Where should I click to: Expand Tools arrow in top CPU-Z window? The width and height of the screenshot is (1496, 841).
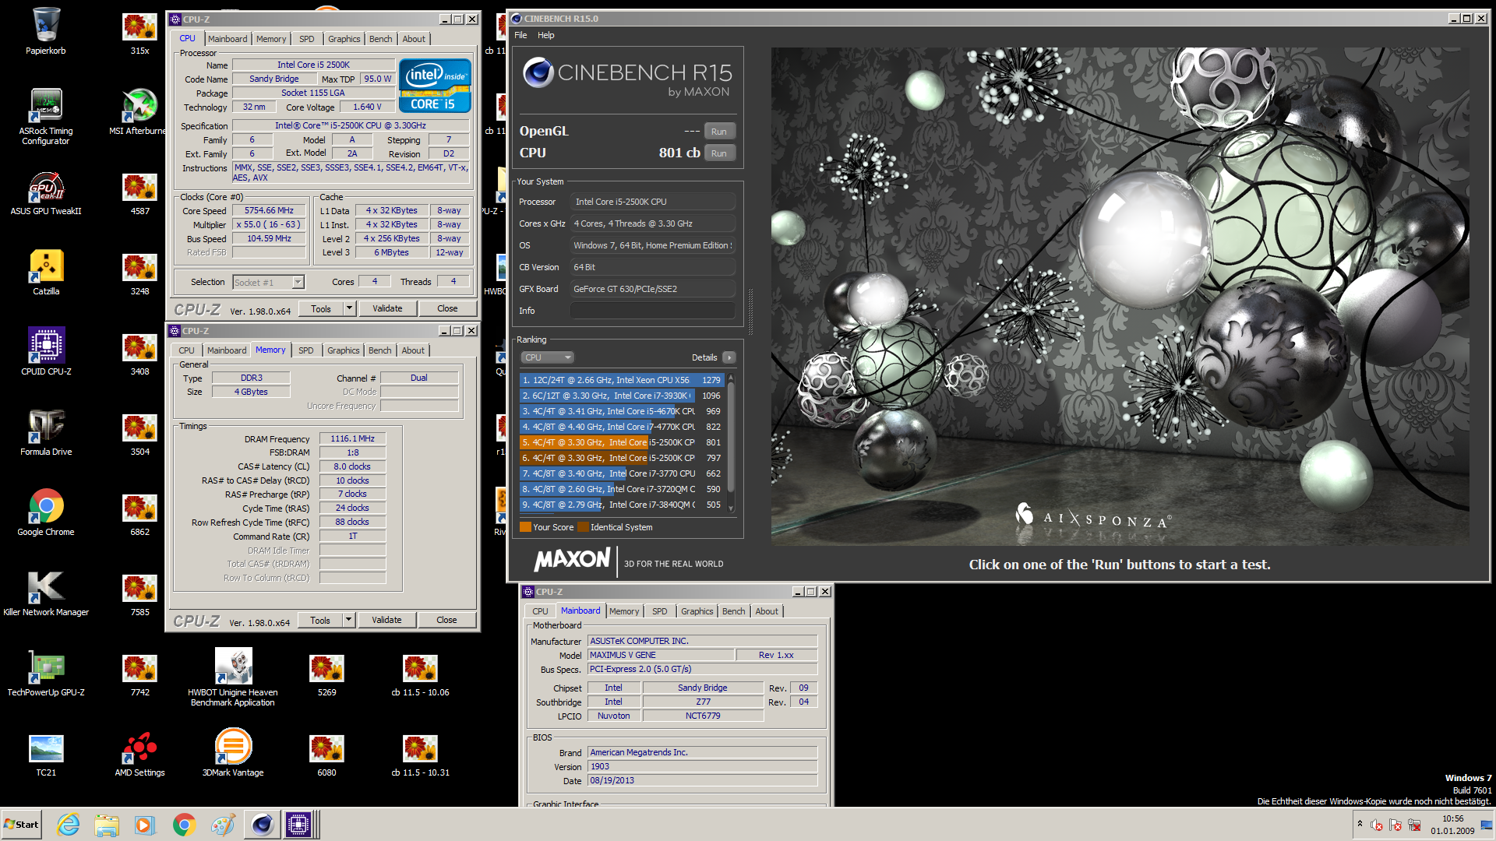tap(349, 308)
